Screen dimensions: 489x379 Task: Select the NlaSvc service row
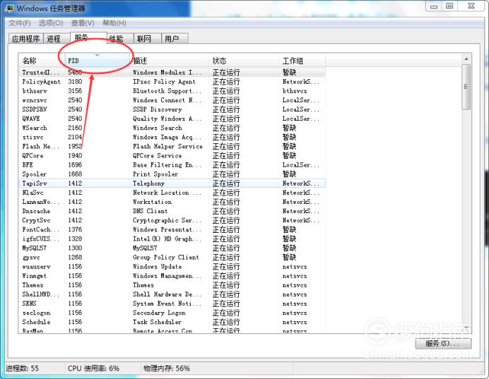coord(172,193)
